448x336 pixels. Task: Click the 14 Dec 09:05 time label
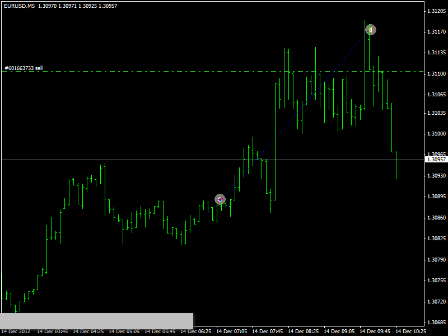[x=339, y=332]
